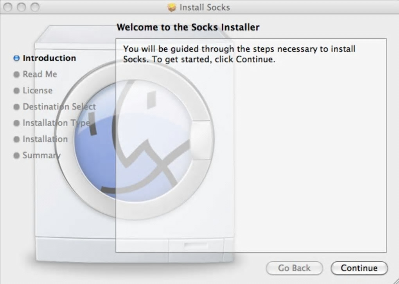Viewport: 399px width, 284px height.
Task: Click the bullet beside Installation Type
Action: pos(16,123)
